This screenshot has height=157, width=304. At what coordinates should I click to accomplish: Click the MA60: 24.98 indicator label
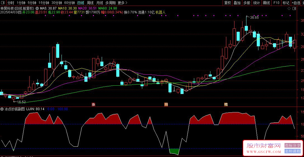(108, 9)
